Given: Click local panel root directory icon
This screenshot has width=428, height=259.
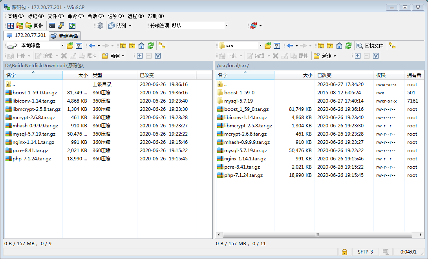Looking at the screenshot, I should pos(132,46).
